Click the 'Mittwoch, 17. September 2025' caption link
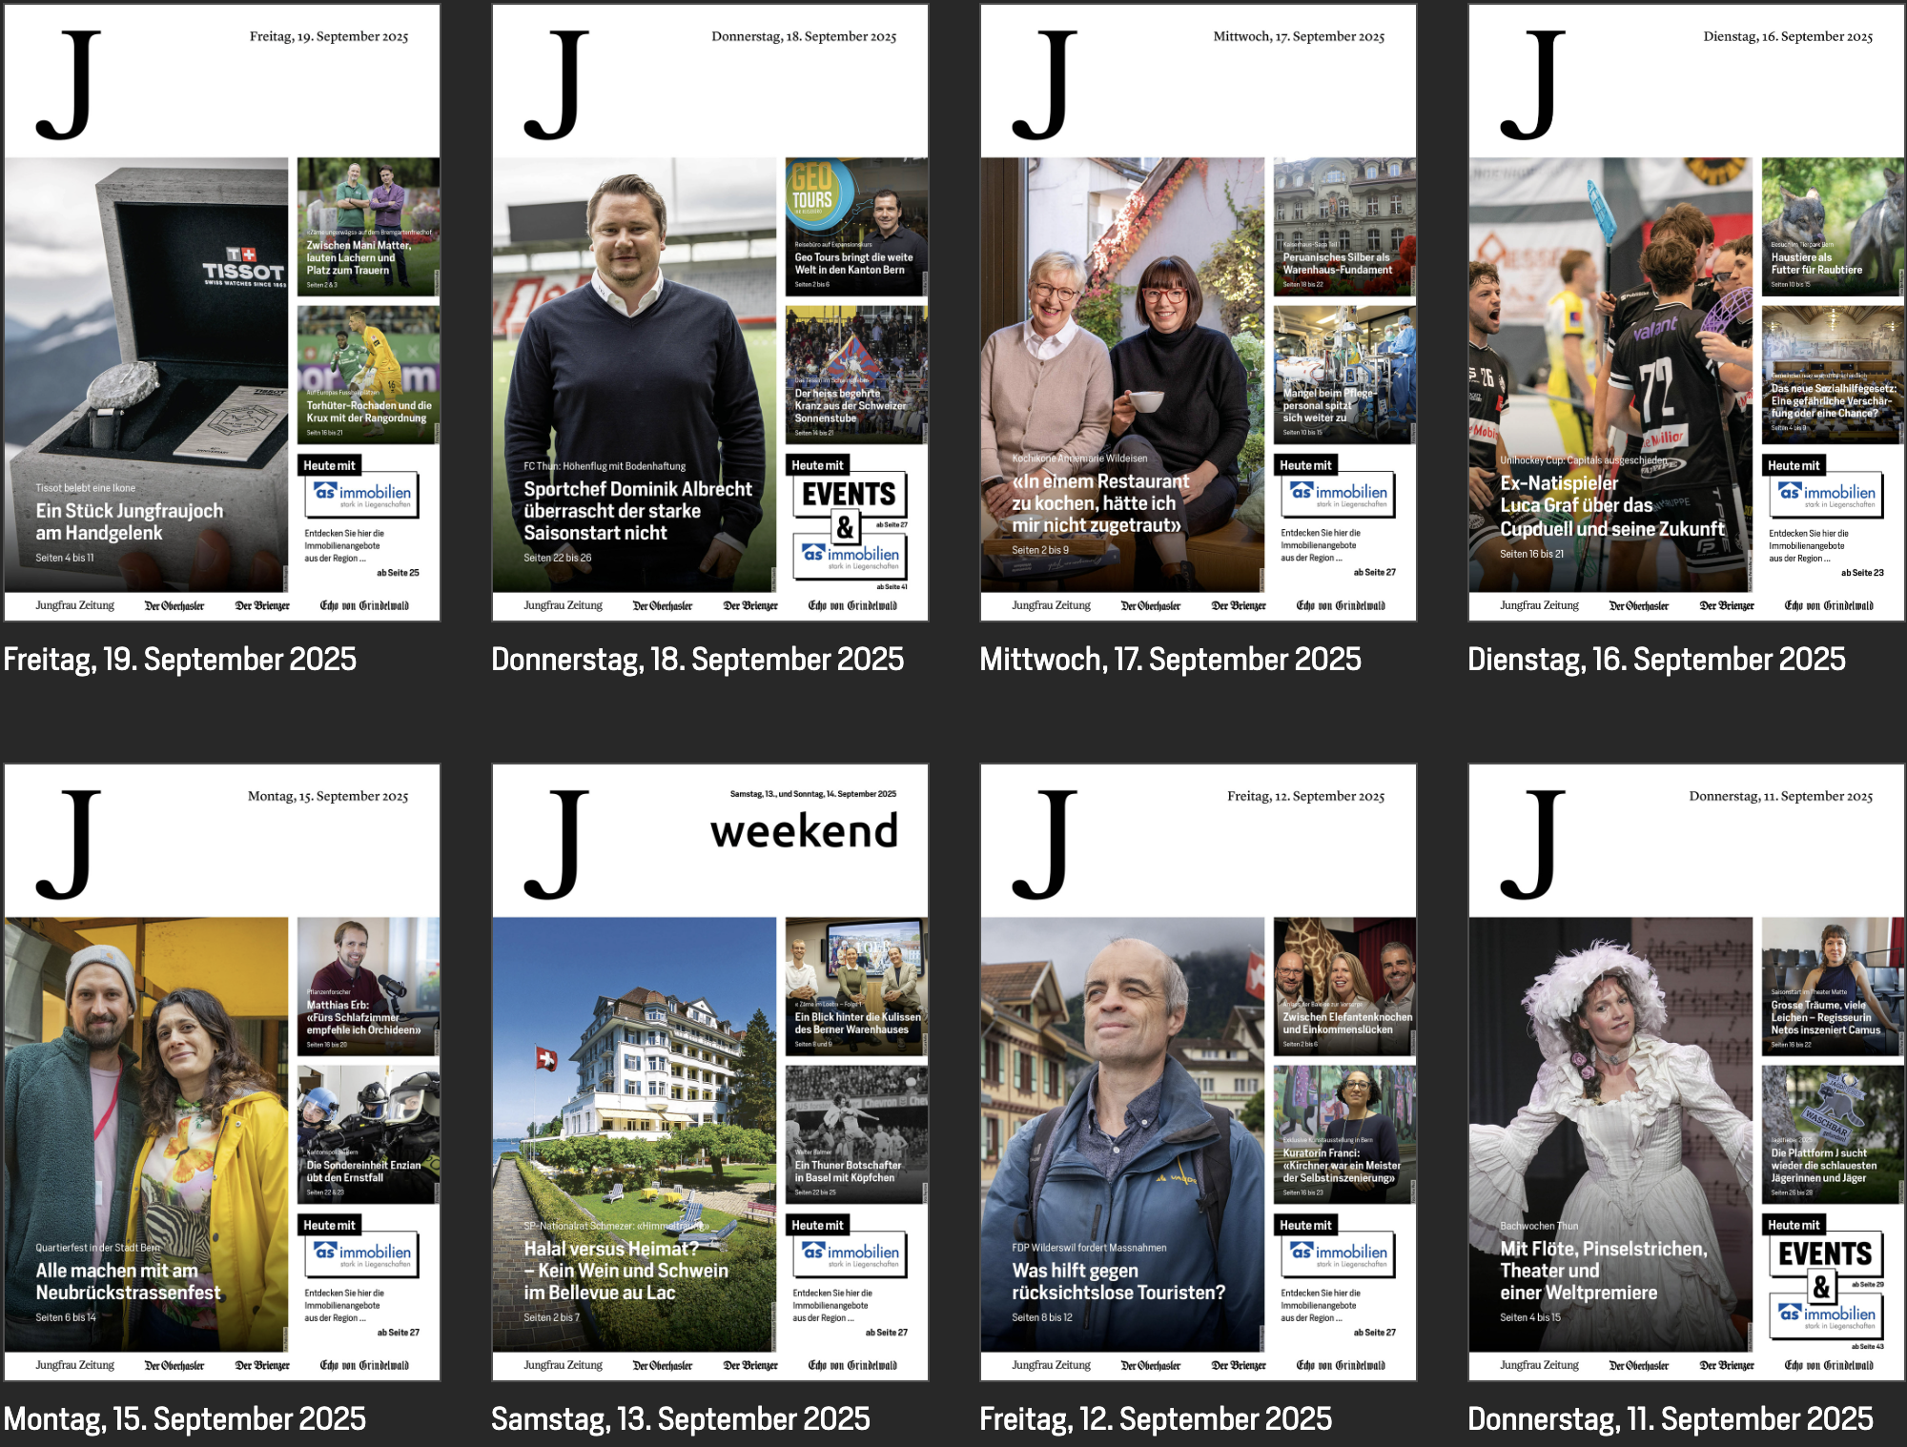1907x1447 pixels. tap(1170, 660)
